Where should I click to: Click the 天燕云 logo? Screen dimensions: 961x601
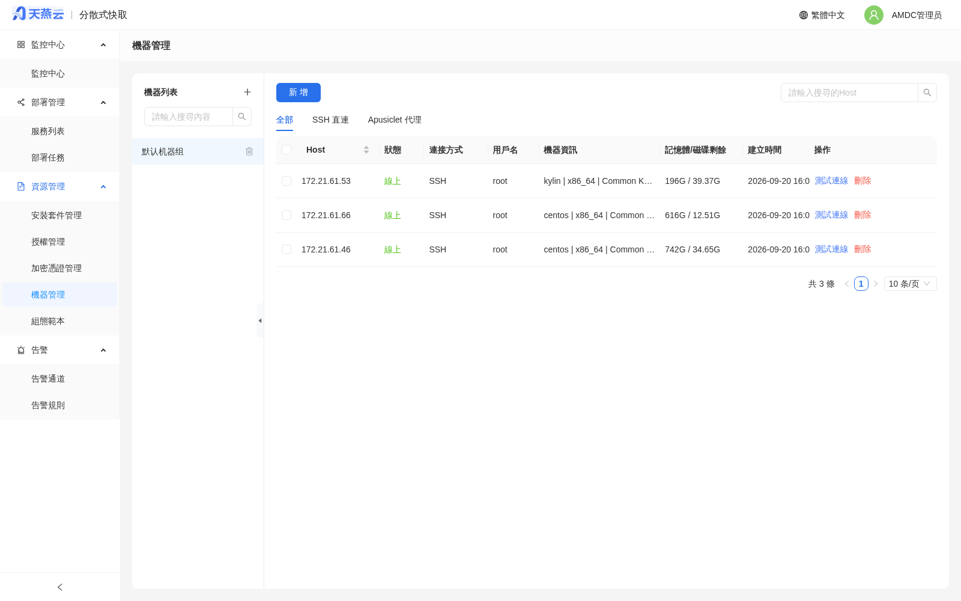pyautogui.click(x=38, y=14)
